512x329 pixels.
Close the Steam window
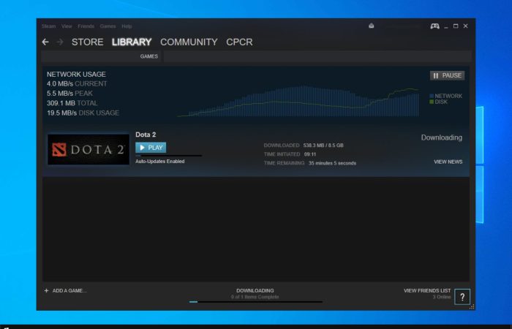466,26
